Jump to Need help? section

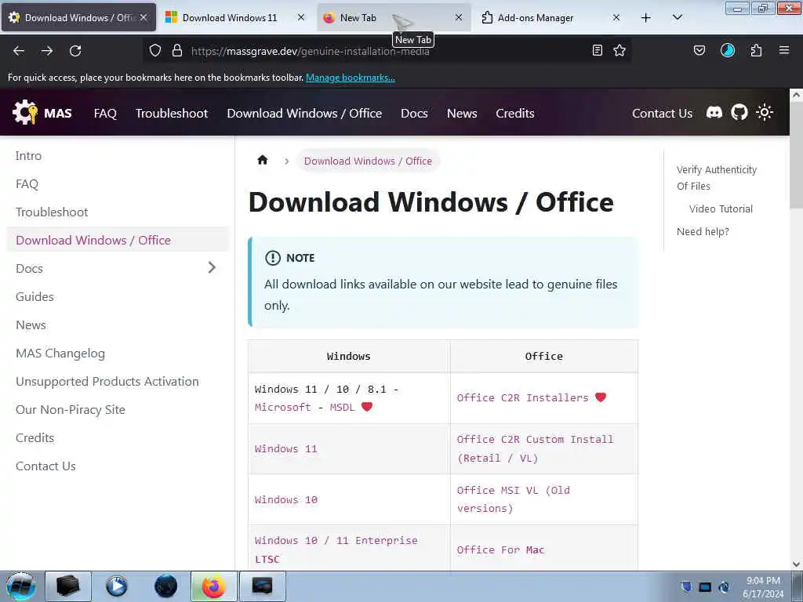coord(703,231)
